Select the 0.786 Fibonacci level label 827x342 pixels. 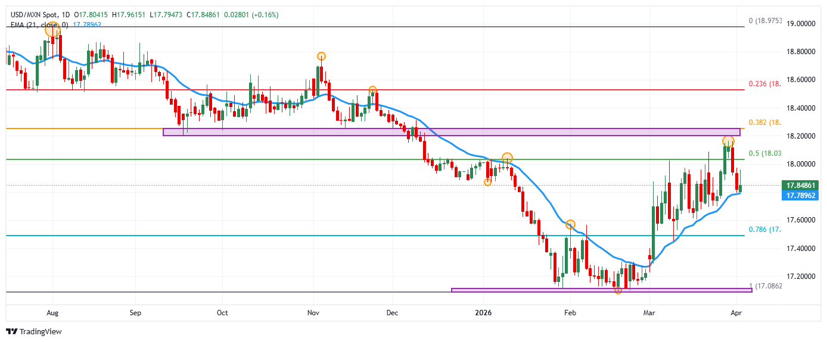[x=764, y=230]
